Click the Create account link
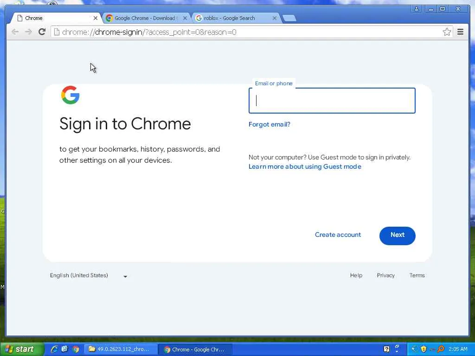This screenshot has height=356, width=475. coord(338,235)
